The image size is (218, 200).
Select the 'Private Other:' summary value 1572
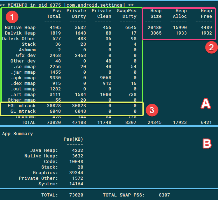point(78,178)
